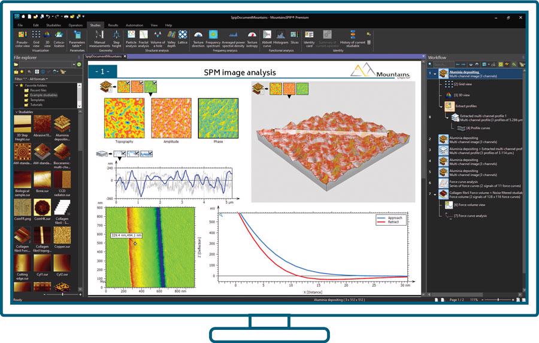539x343 pixels.
Task: Switch to the Automation ribbon tab
Action: coord(134,25)
